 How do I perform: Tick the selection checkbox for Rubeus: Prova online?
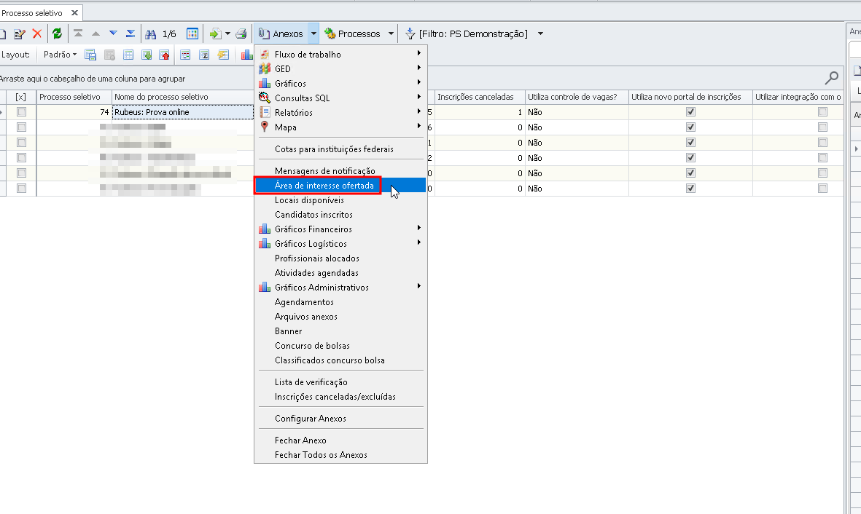pos(21,112)
